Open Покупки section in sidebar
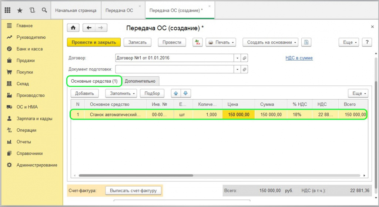The height and width of the screenshot is (207, 379). click(25, 72)
